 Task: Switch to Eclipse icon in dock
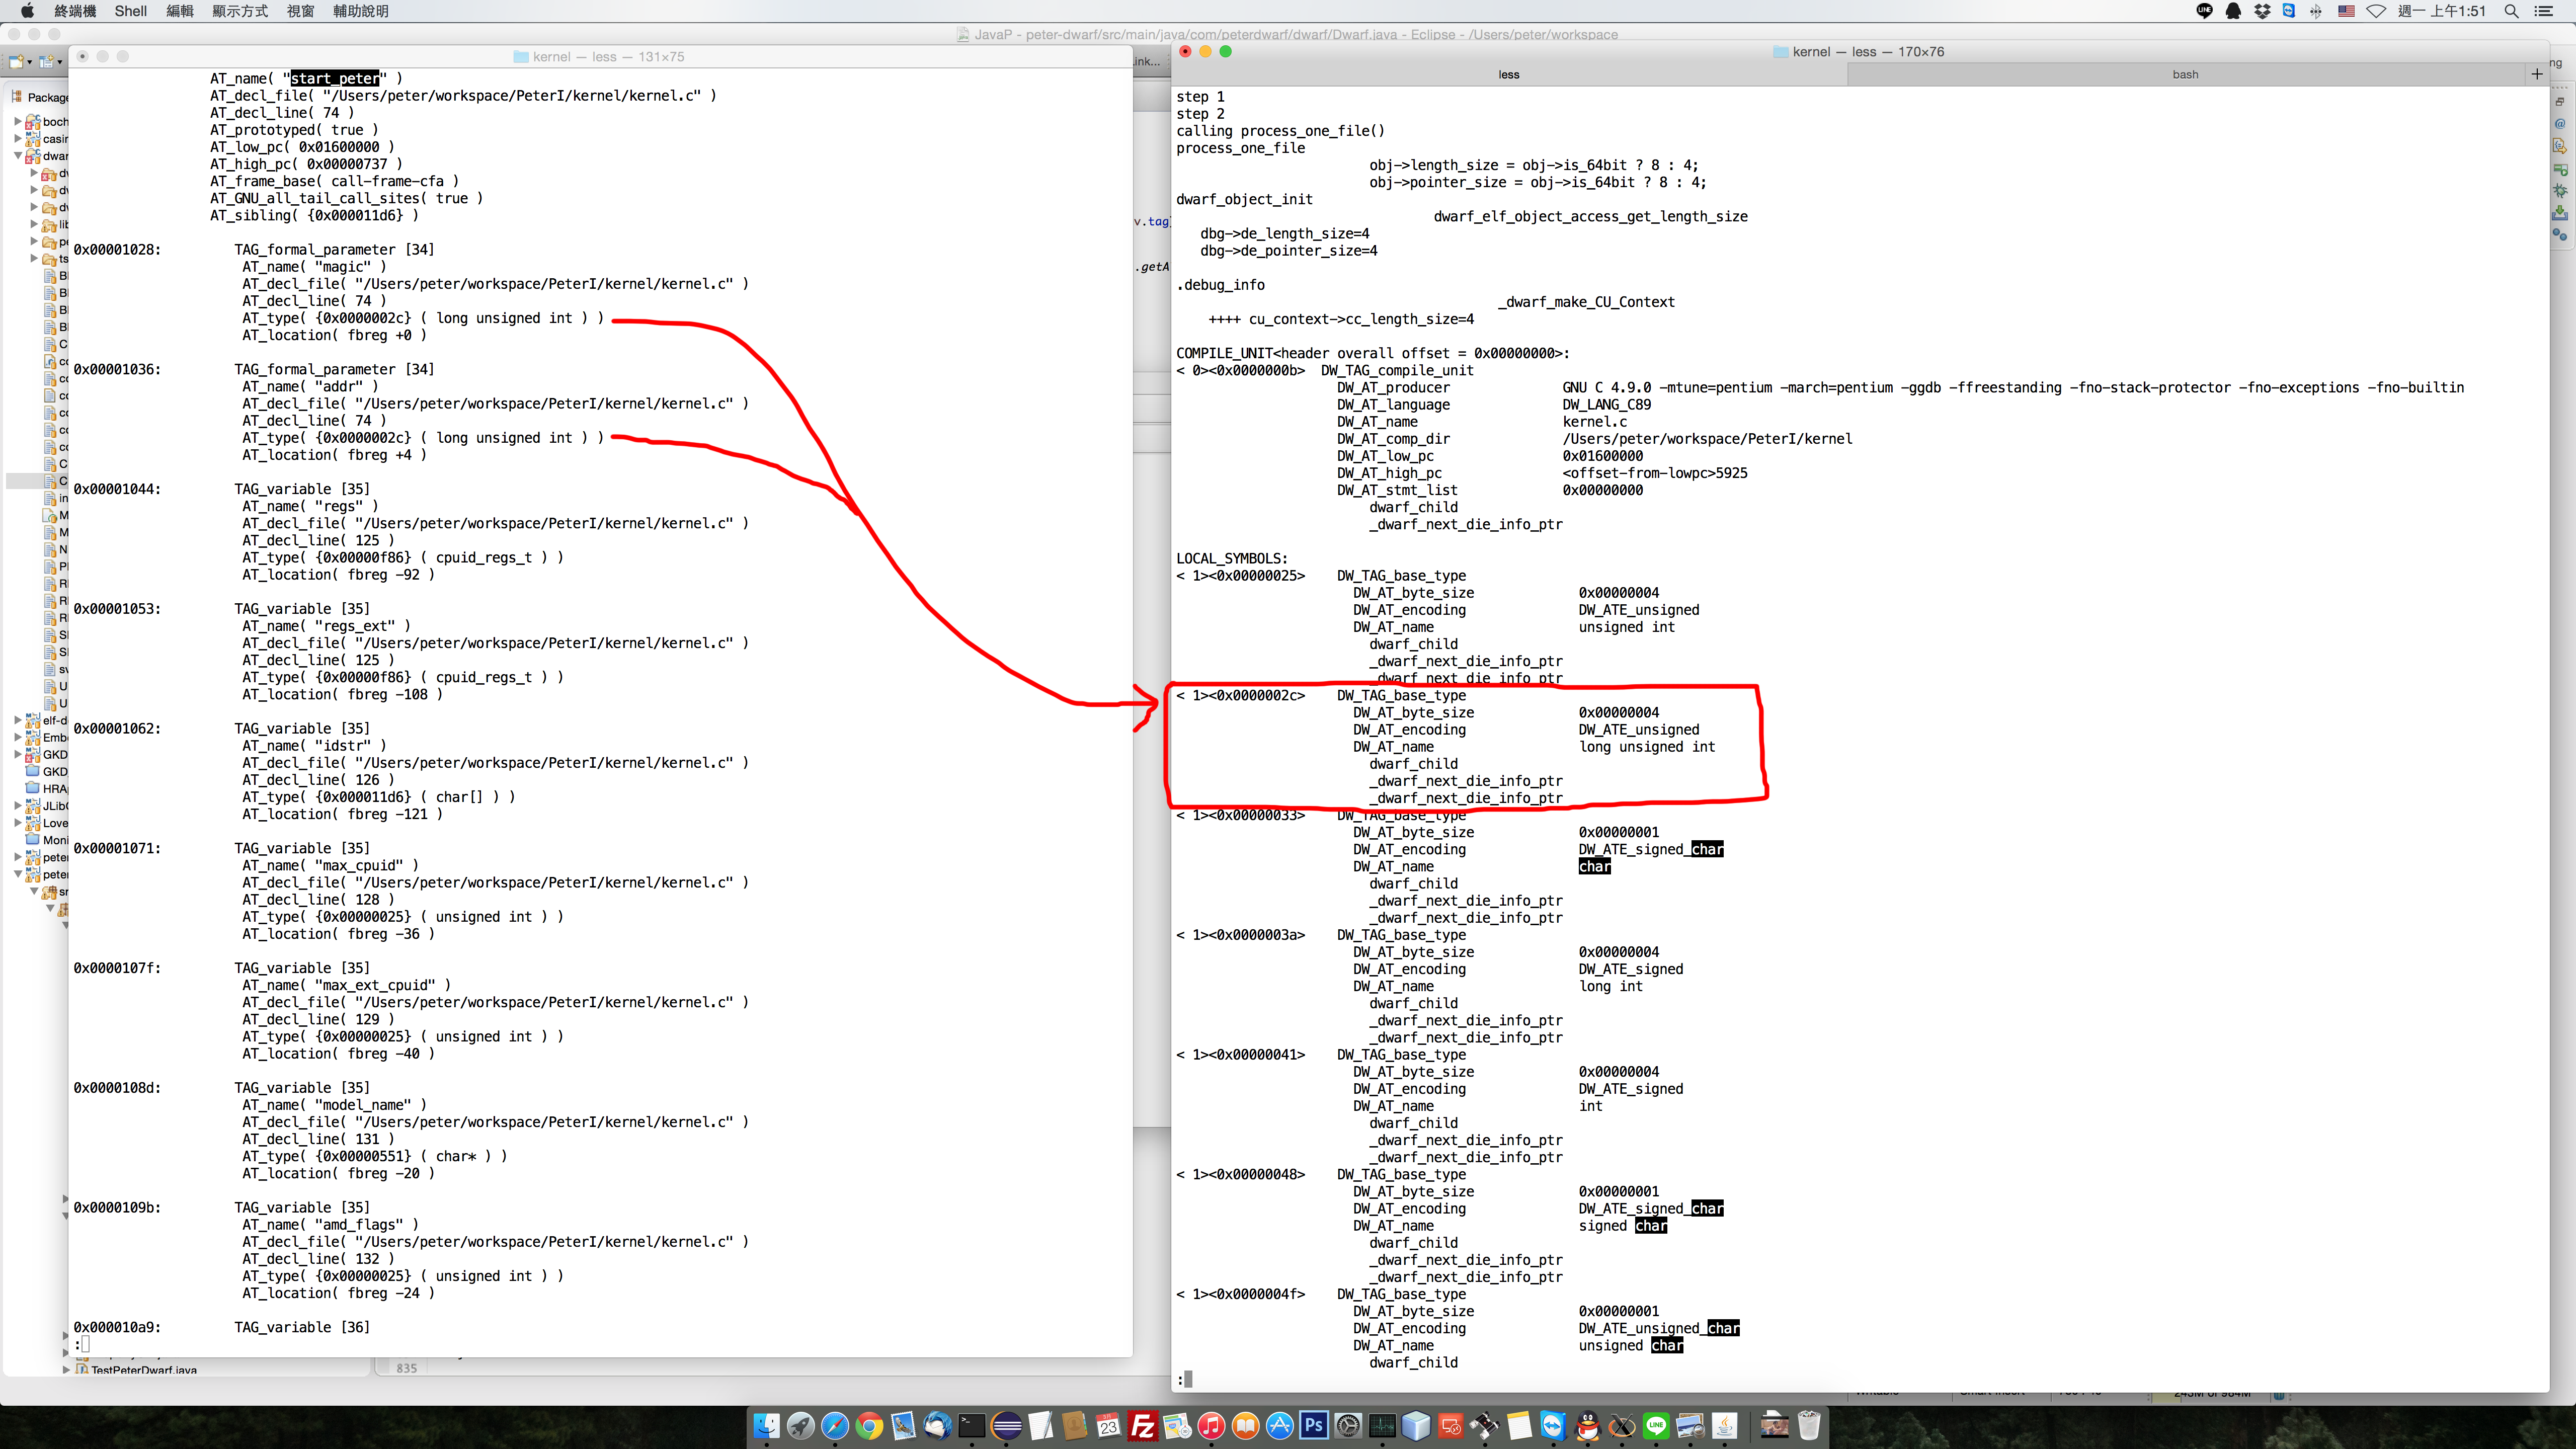pyautogui.click(x=1006, y=1425)
